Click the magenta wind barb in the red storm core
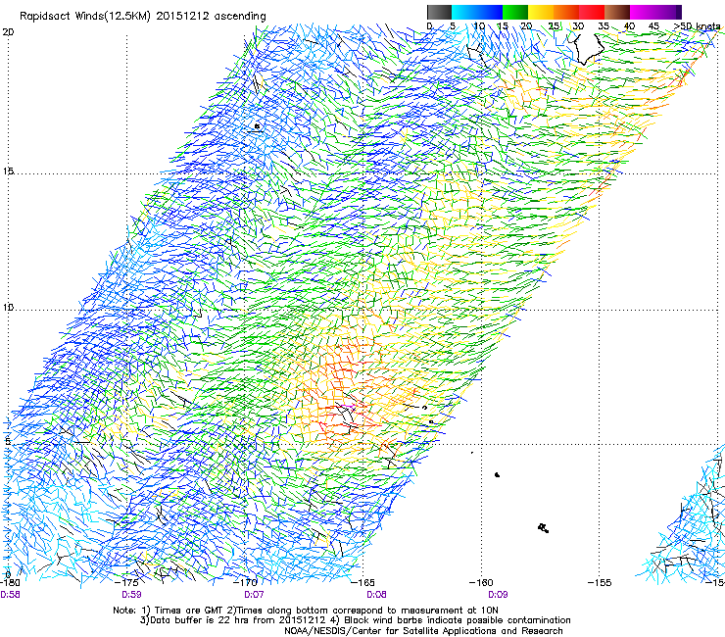Screen dimensions: 725x637 [x=350, y=406]
